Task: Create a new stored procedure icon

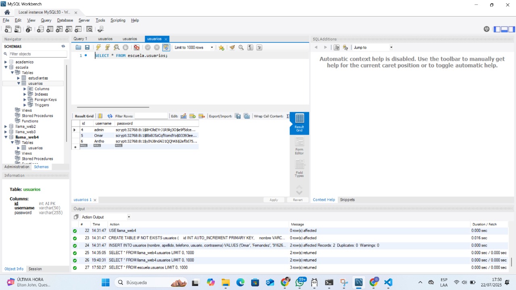Action: coord(69,29)
